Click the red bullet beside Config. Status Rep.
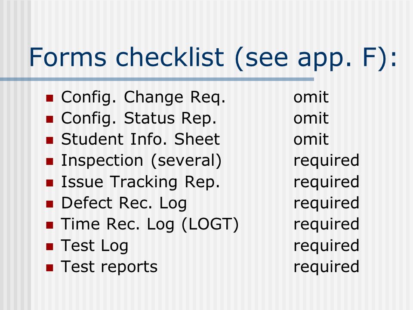The image size is (413, 310). (49, 119)
